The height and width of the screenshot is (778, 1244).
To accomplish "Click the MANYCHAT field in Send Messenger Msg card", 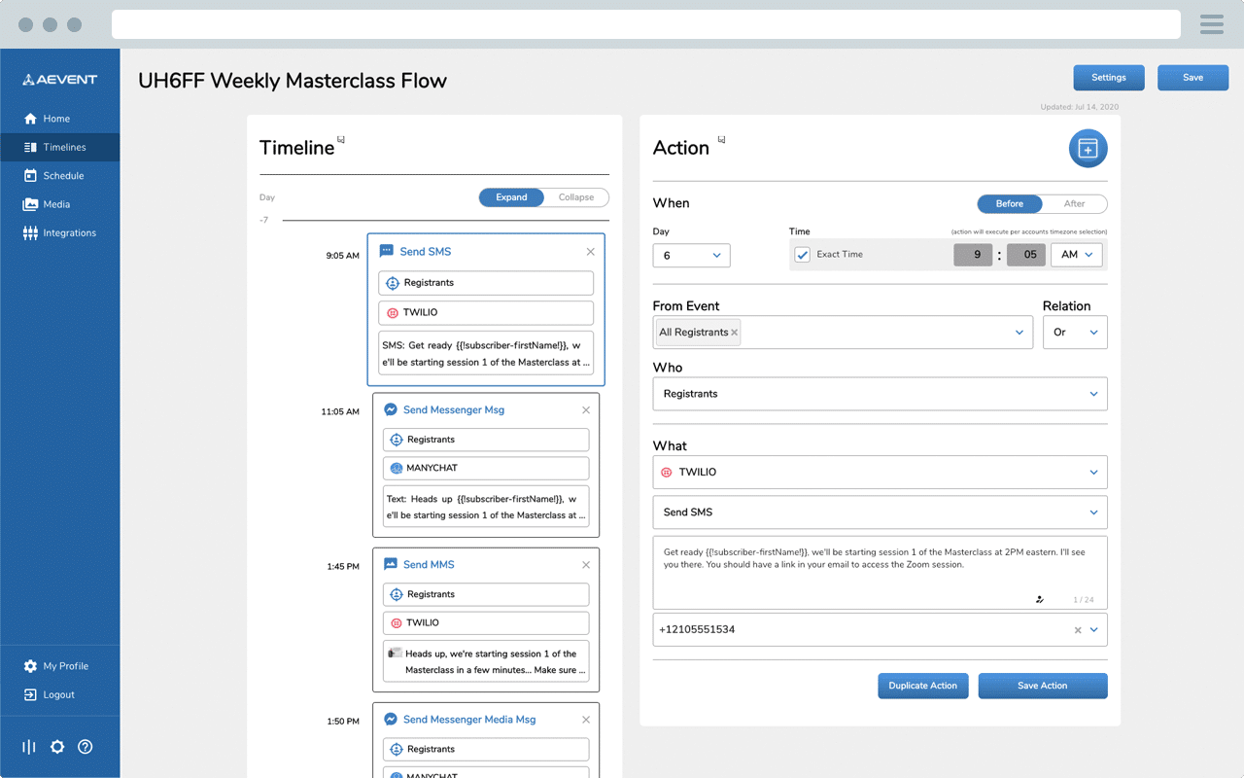I will click(486, 468).
